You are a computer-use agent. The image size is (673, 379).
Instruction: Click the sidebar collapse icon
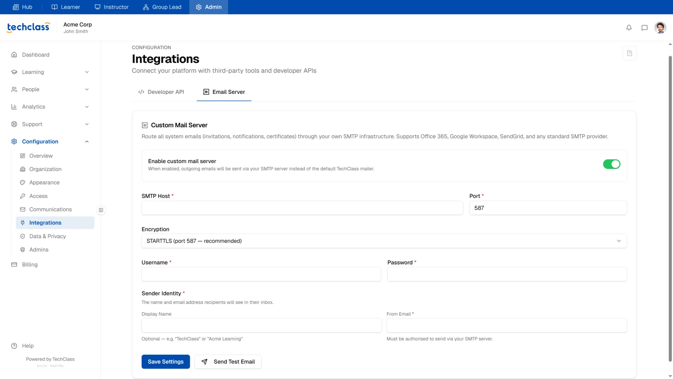(101, 210)
